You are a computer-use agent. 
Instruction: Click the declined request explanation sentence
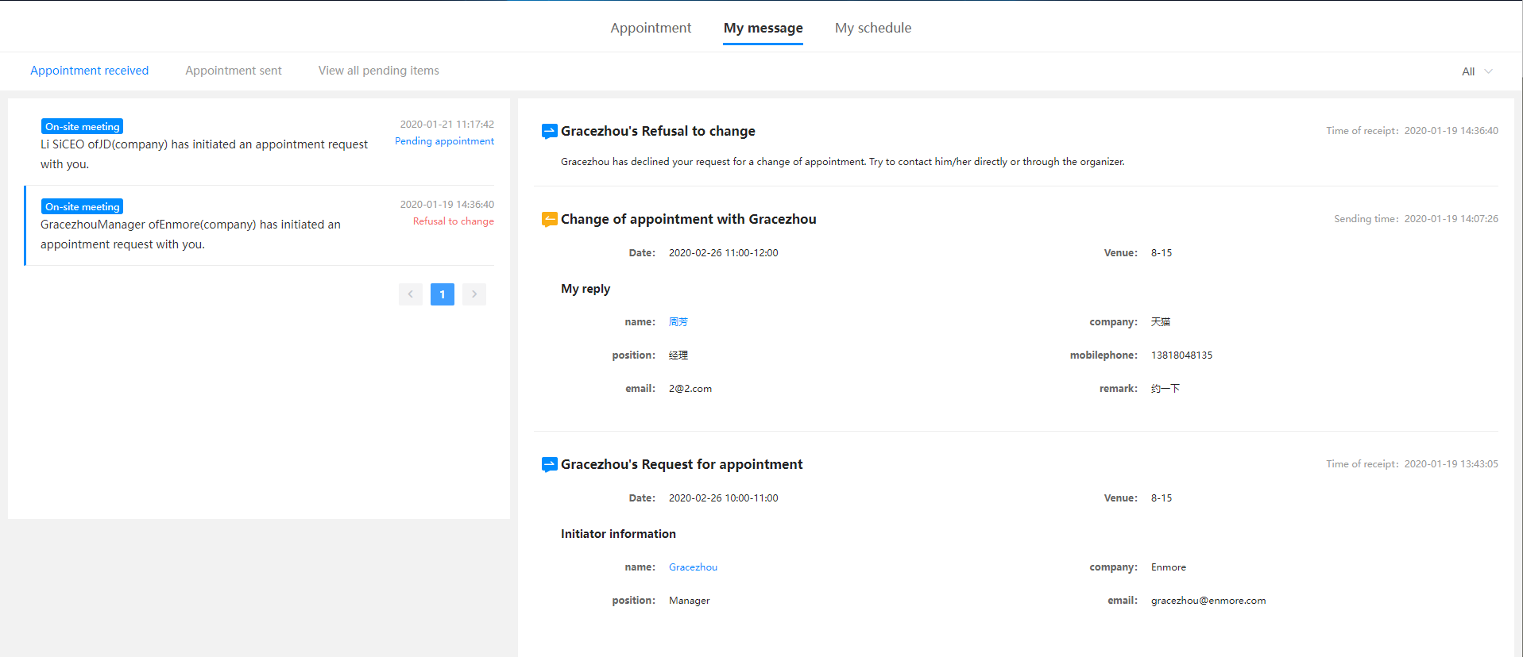(x=842, y=162)
